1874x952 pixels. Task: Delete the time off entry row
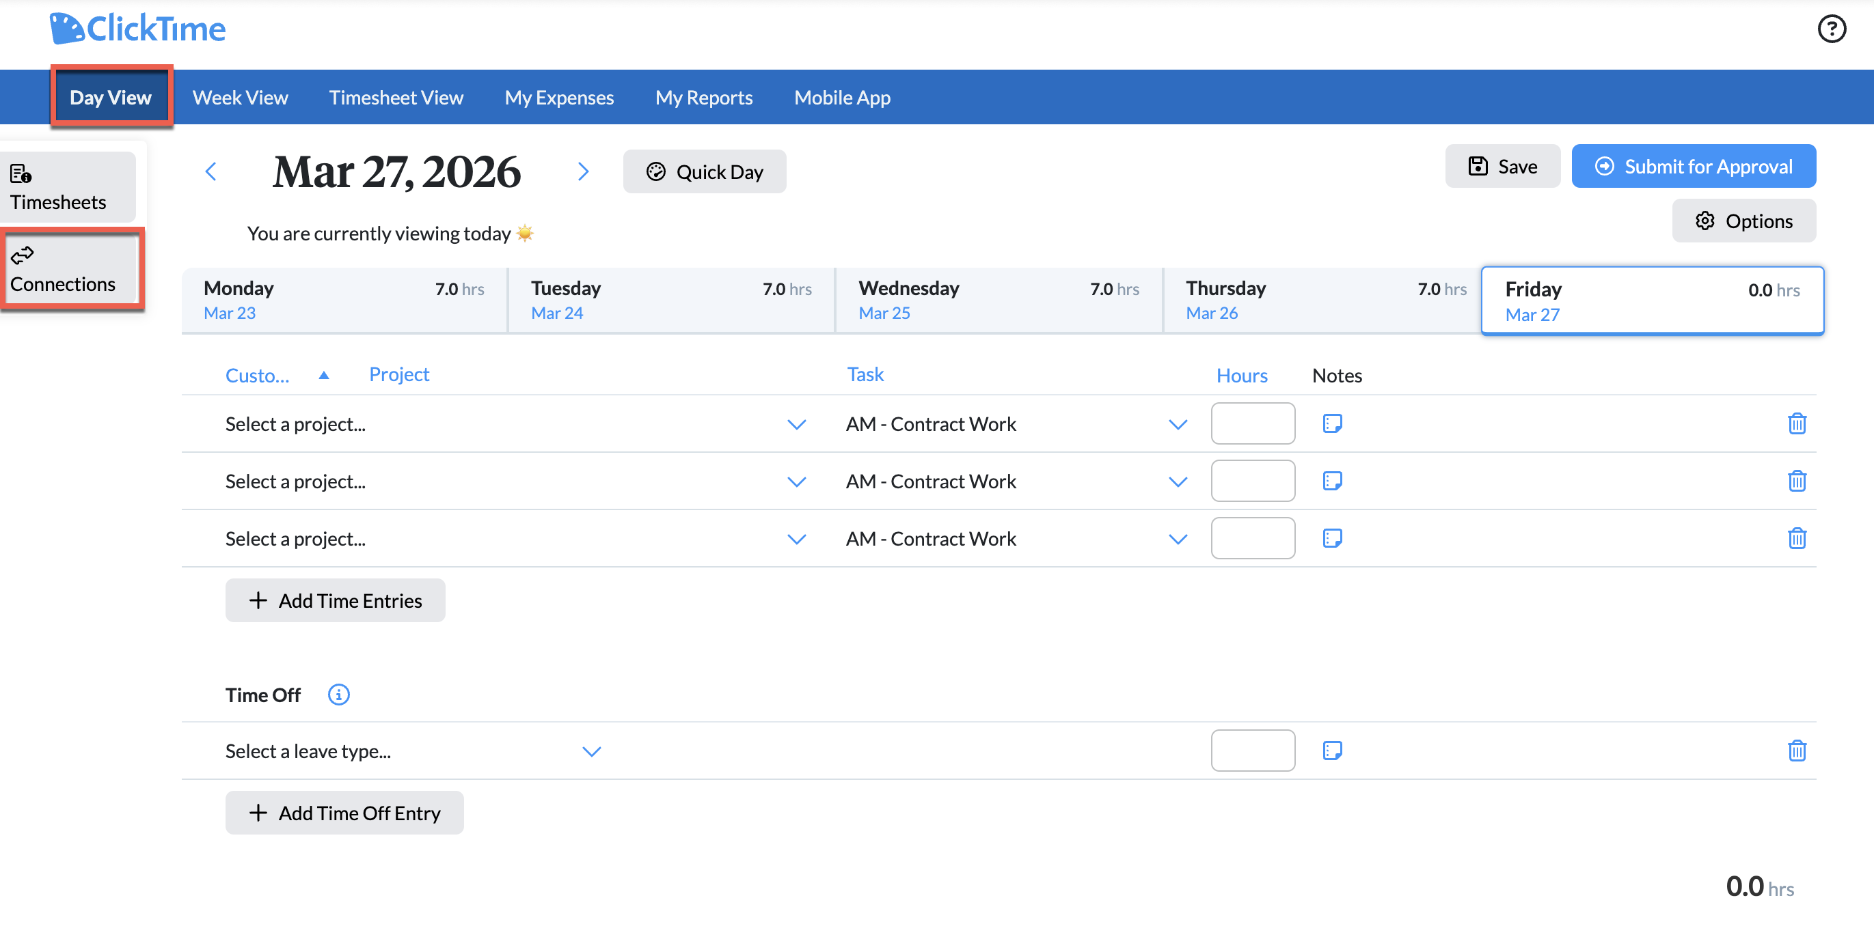1797,751
